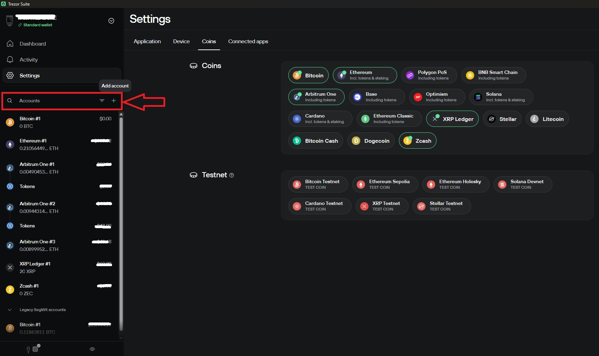This screenshot has width=599, height=356.
Task: Click the Standard wallet label
Action: click(x=38, y=25)
